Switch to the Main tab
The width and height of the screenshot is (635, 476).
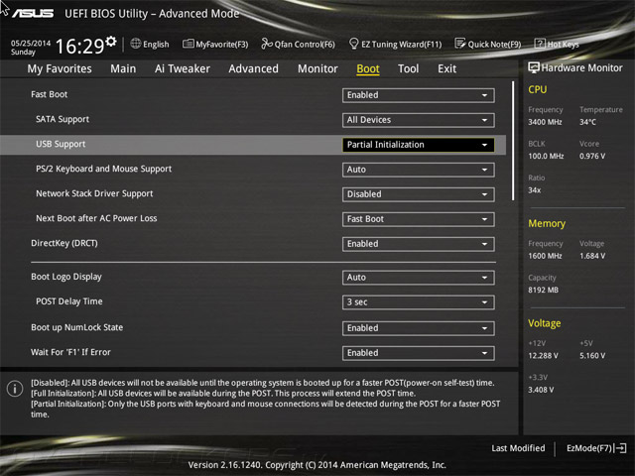coord(123,68)
